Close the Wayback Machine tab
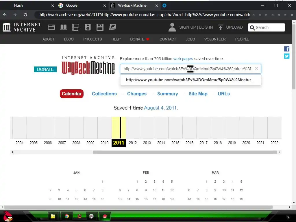 click(x=157, y=6)
